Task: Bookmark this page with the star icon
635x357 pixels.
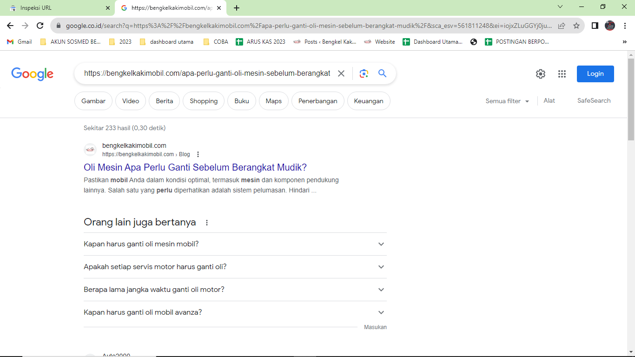Action: (576, 26)
